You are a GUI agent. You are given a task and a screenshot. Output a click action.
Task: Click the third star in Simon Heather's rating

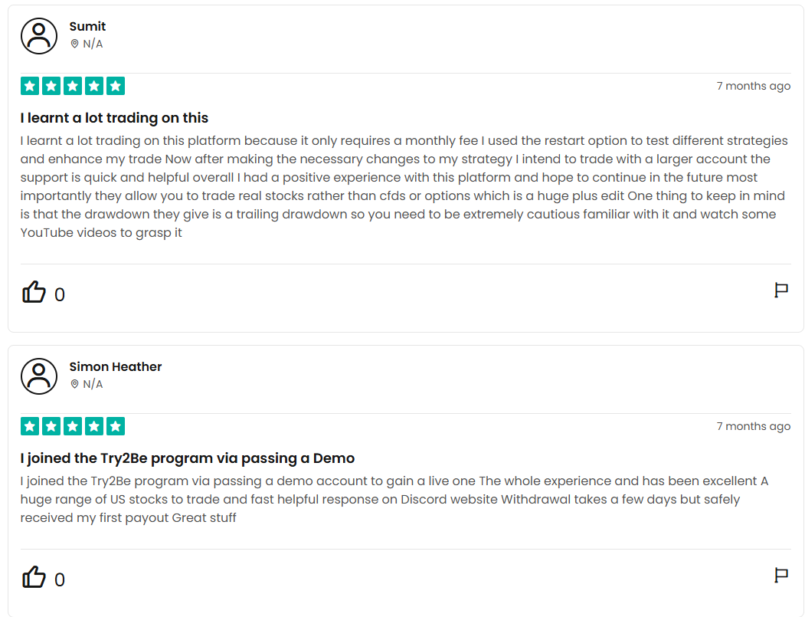click(x=73, y=426)
